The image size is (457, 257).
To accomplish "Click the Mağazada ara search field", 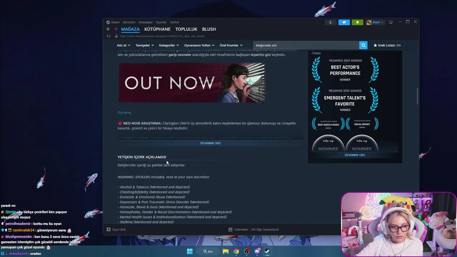I will click(306, 45).
